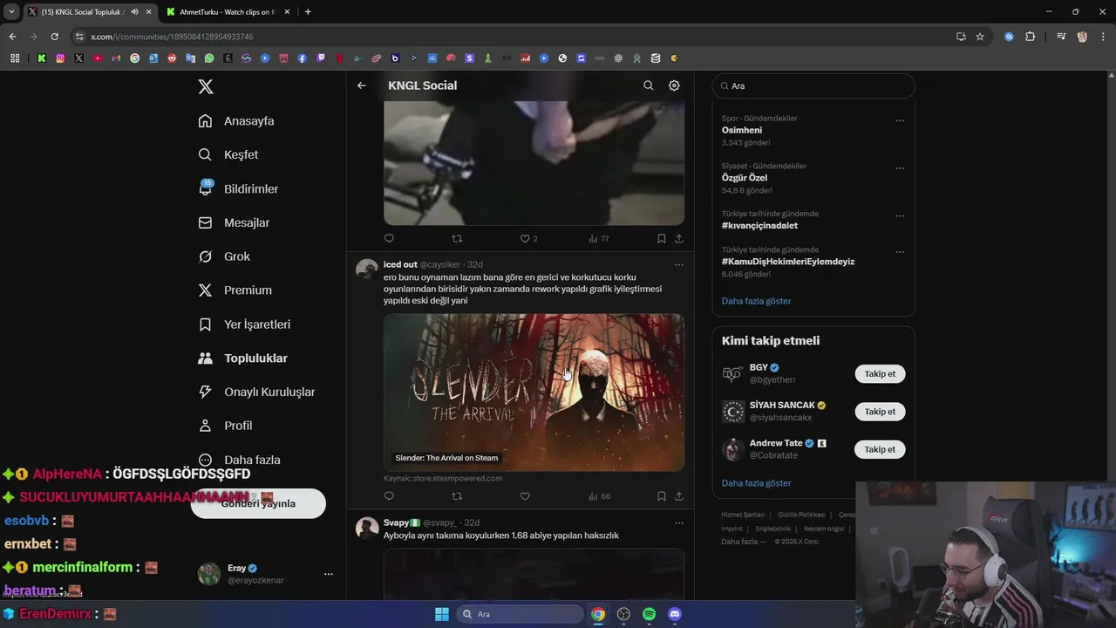Go back with the KNGL Social back arrow
The height and width of the screenshot is (628, 1116).
[x=362, y=85]
